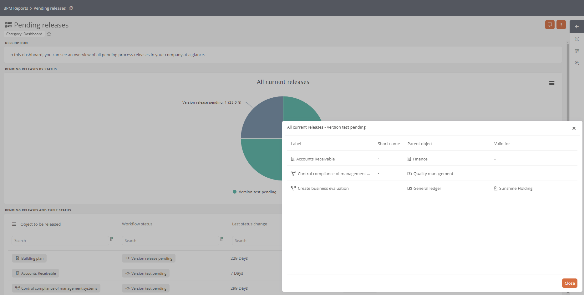
Task: Open the info panel icon in sidebar
Action: pos(577,39)
